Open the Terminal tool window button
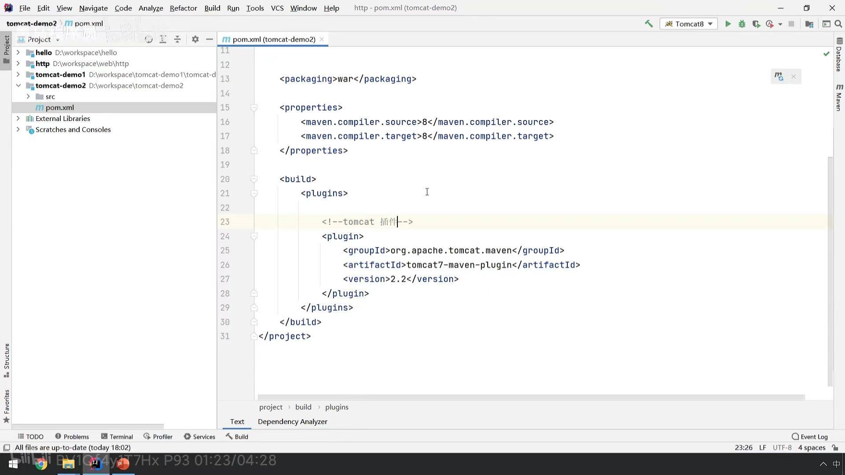This screenshot has height=475, width=845. point(117,437)
